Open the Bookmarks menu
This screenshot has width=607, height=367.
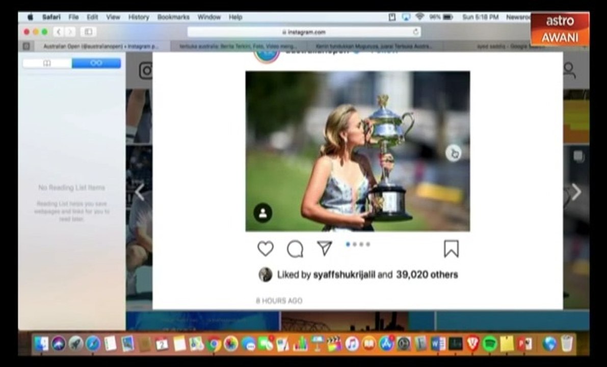(173, 17)
